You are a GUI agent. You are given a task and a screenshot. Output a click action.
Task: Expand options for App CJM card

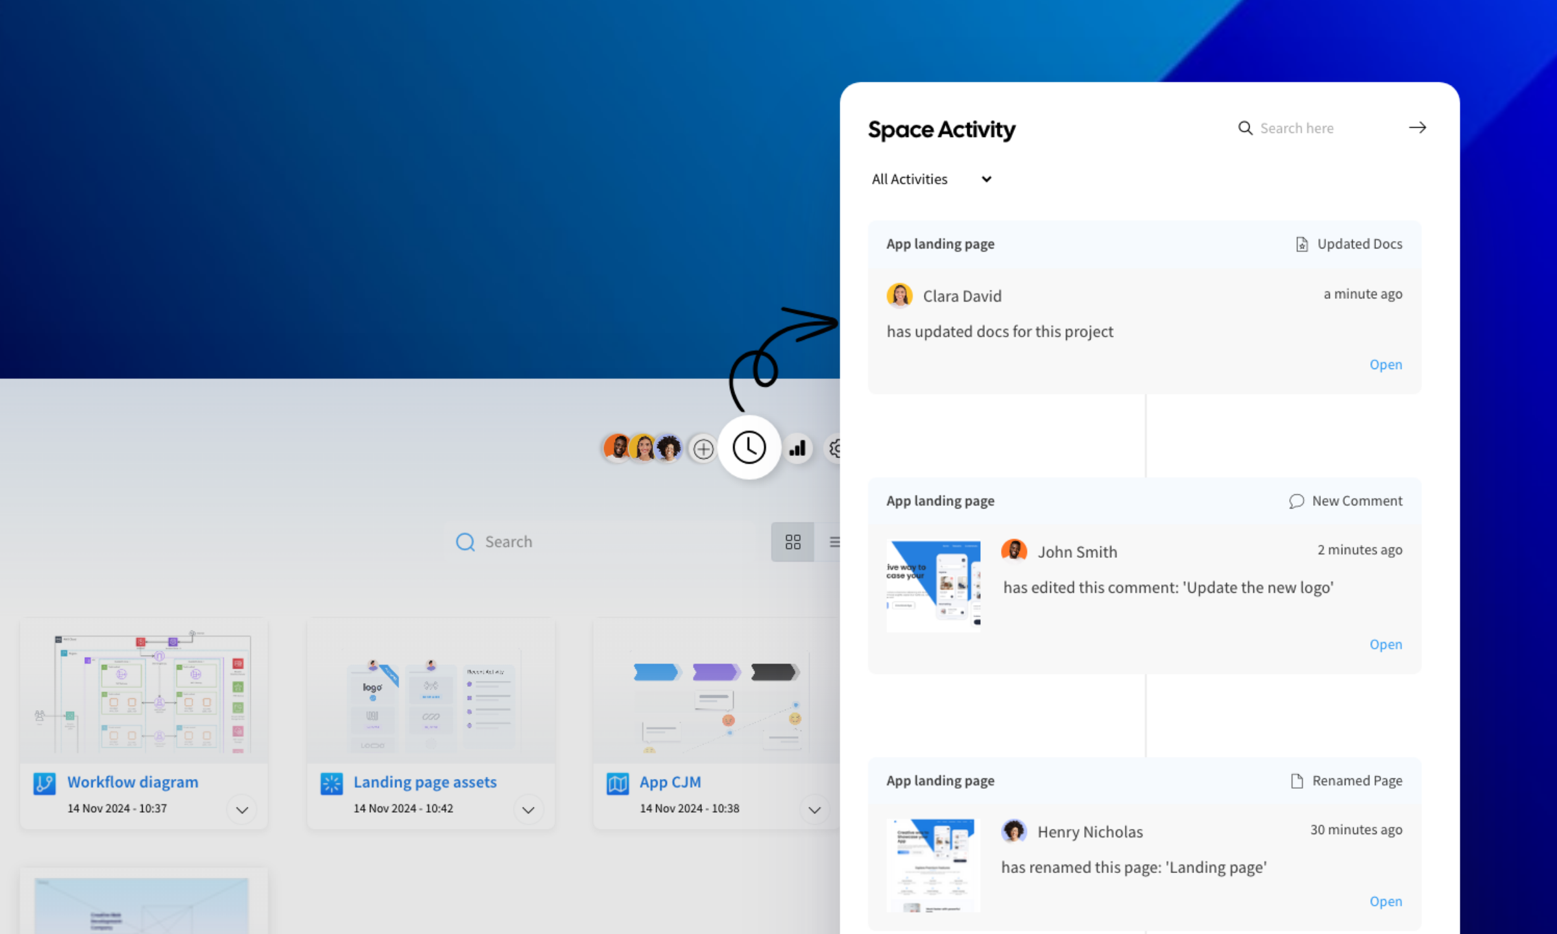pyautogui.click(x=815, y=809)
